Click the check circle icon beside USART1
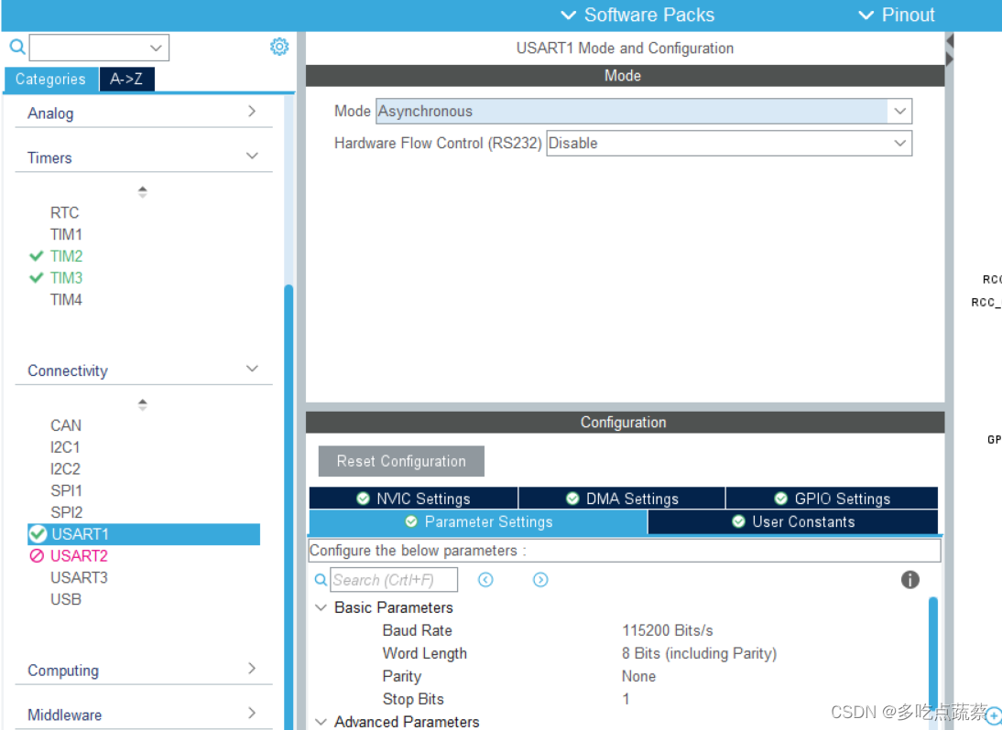Image resolution: width=1002 pixels, height=730 pixels. pyautogui.click(x=38, y=534)
